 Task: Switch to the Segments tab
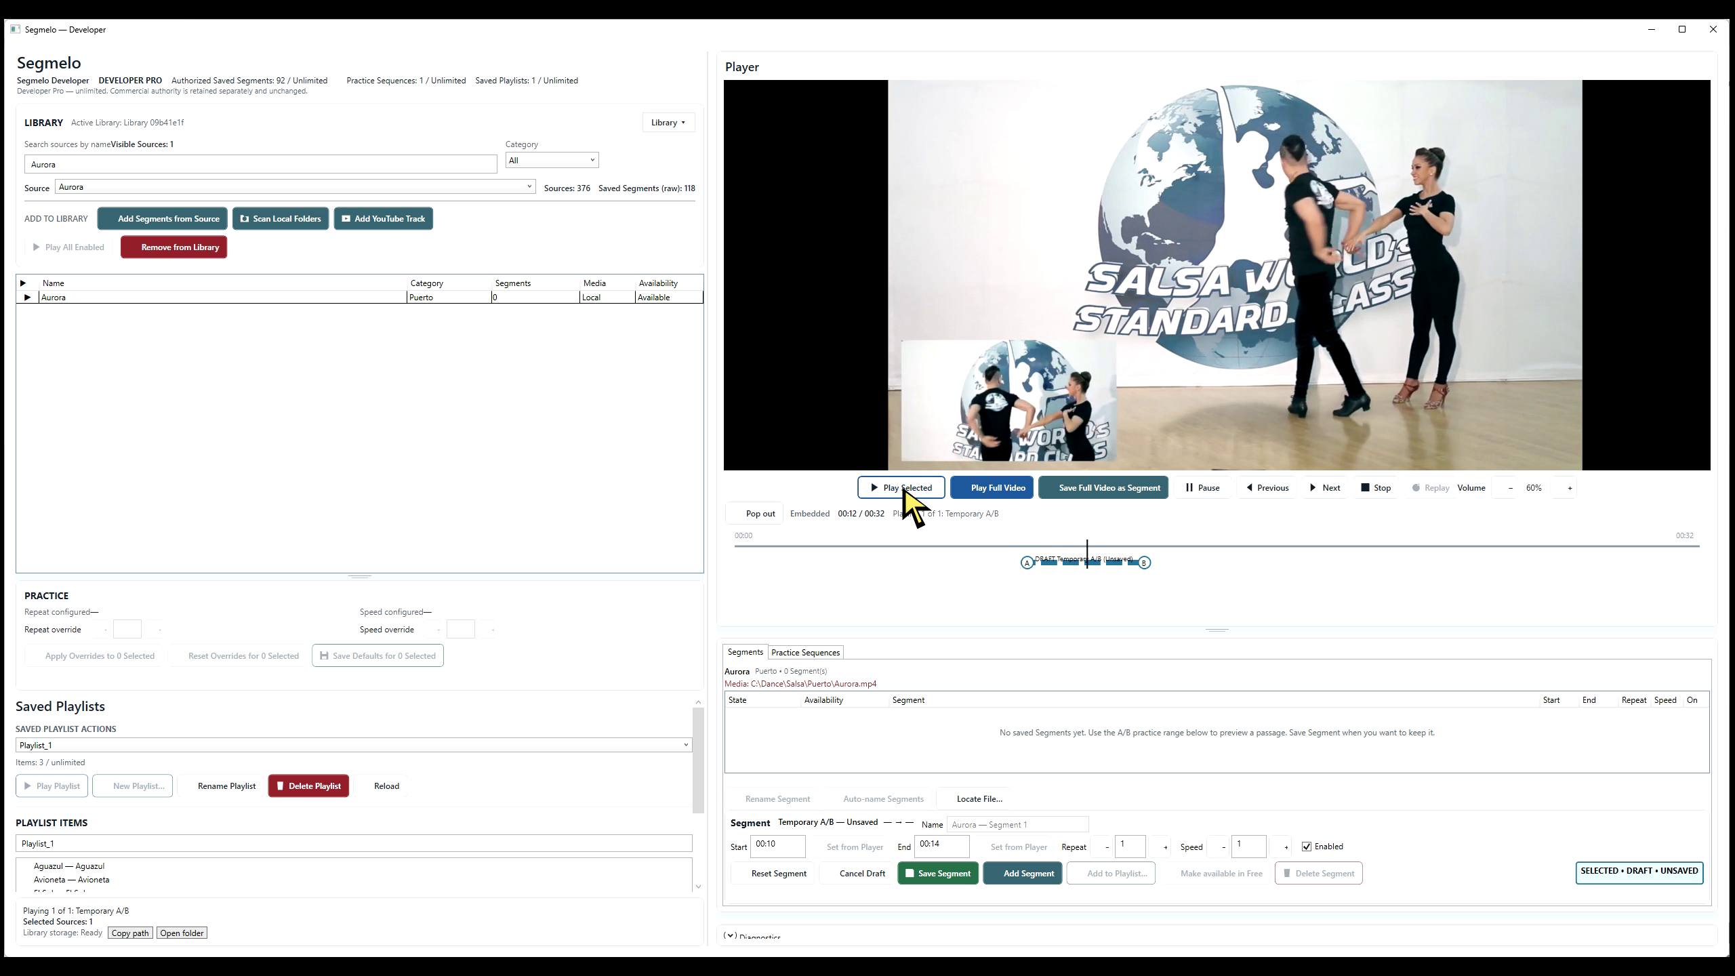coord(745,652)
